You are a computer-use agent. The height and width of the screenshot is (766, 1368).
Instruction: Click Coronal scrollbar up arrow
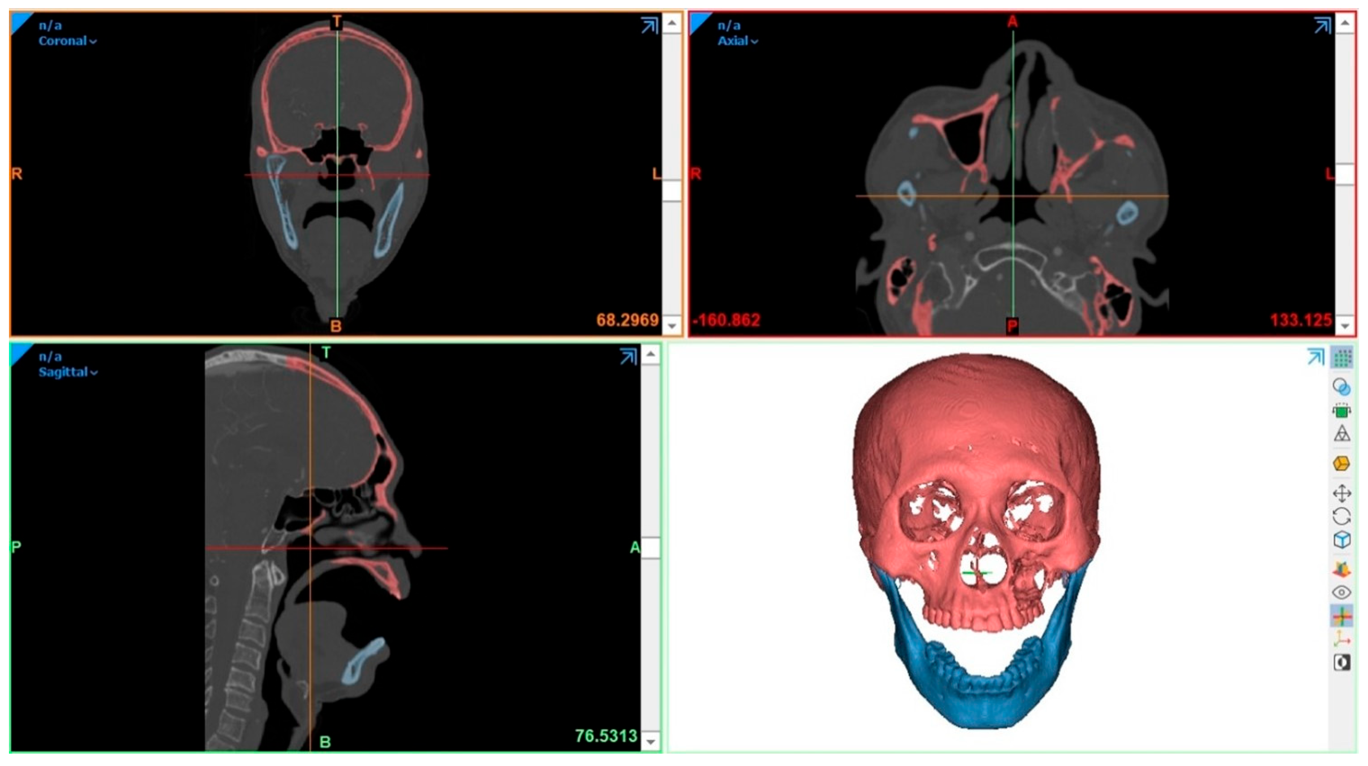[x=672, y=23]
